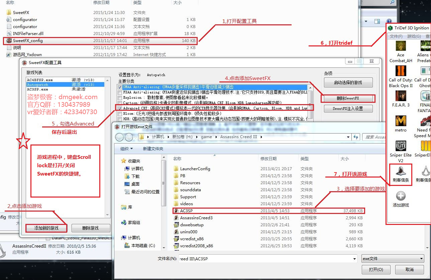Open the address bar history dropdown arrow
The image size is (431, 280).
pos(349,137)
